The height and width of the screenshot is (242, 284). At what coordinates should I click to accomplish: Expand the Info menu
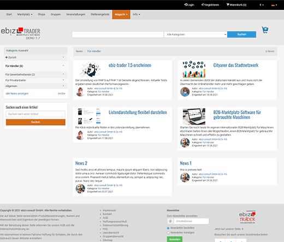point(137,14)
